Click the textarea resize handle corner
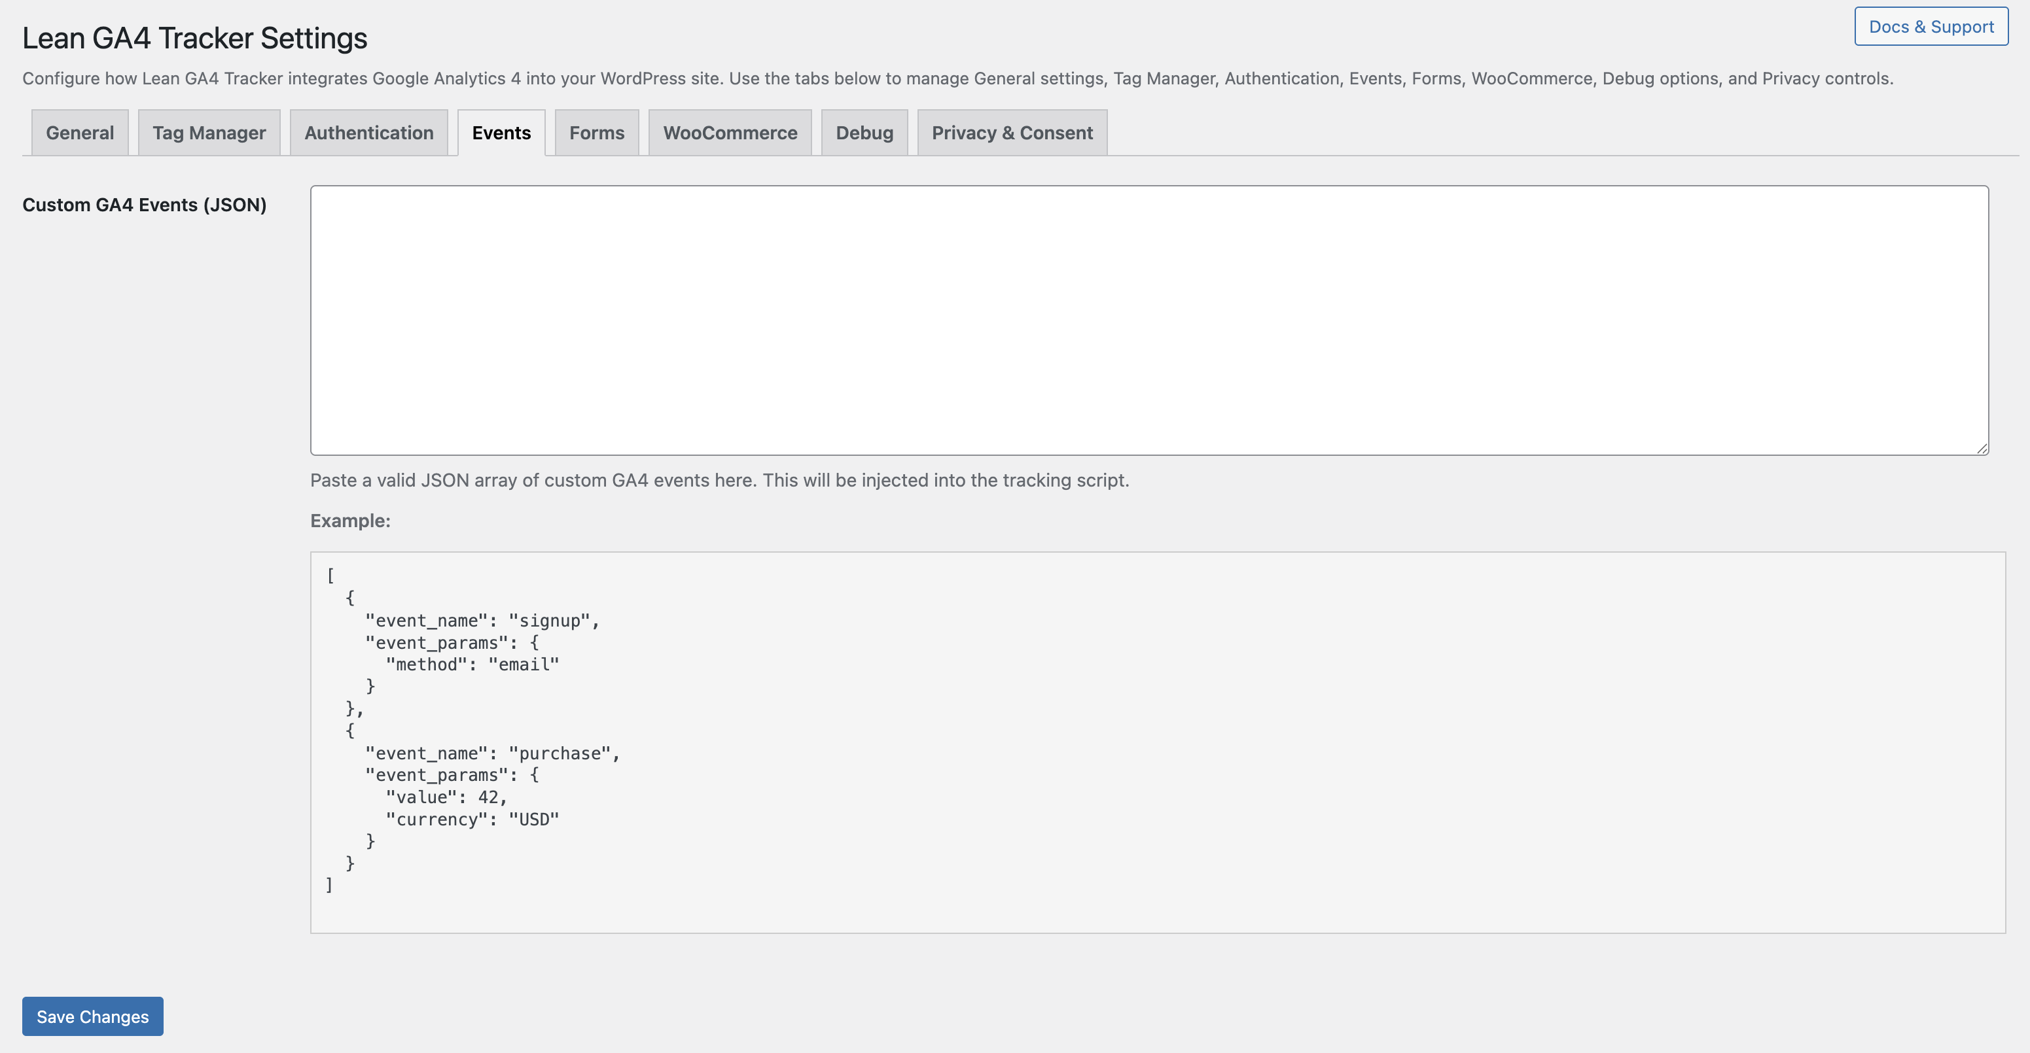 [x=1981, y=448]
